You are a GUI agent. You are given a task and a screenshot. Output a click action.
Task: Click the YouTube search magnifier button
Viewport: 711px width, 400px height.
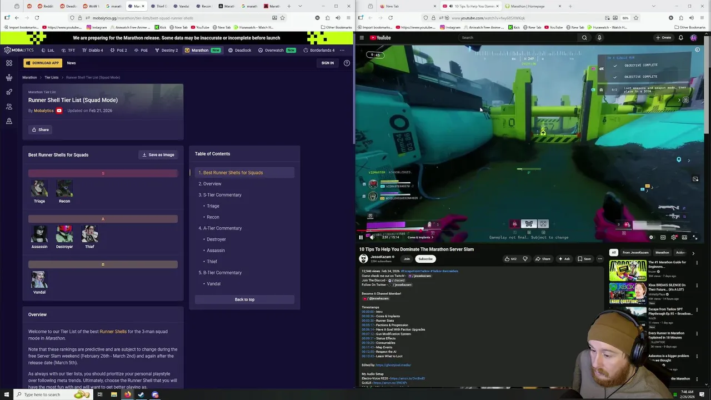pos(584,38)
